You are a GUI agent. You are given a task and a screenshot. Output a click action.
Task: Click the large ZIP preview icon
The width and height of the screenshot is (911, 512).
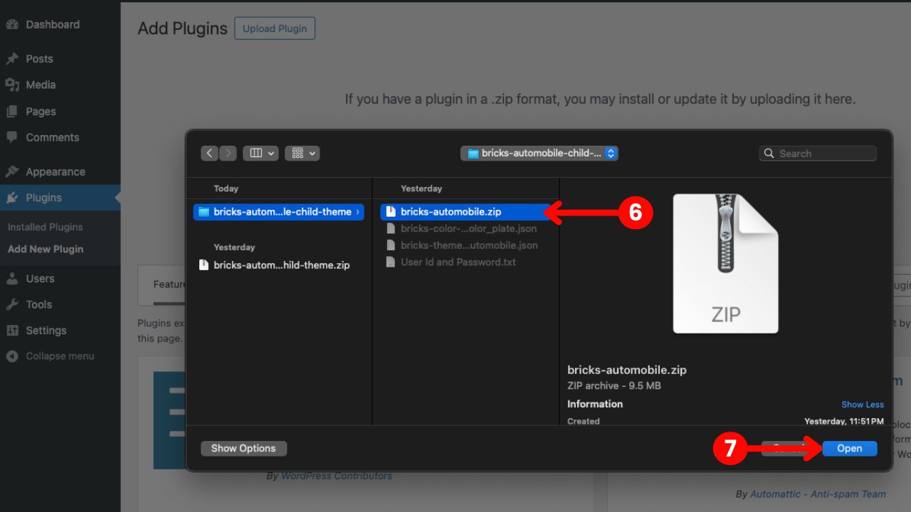726,263
